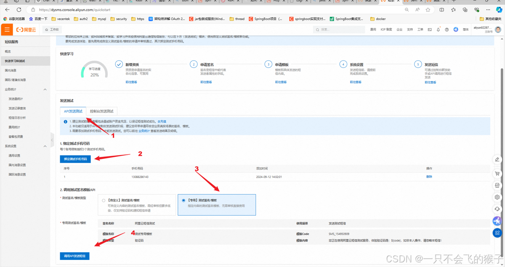Click the 绑定测试手机号码 button
This screenshot has width=505, height=267.
click(75, 159)
